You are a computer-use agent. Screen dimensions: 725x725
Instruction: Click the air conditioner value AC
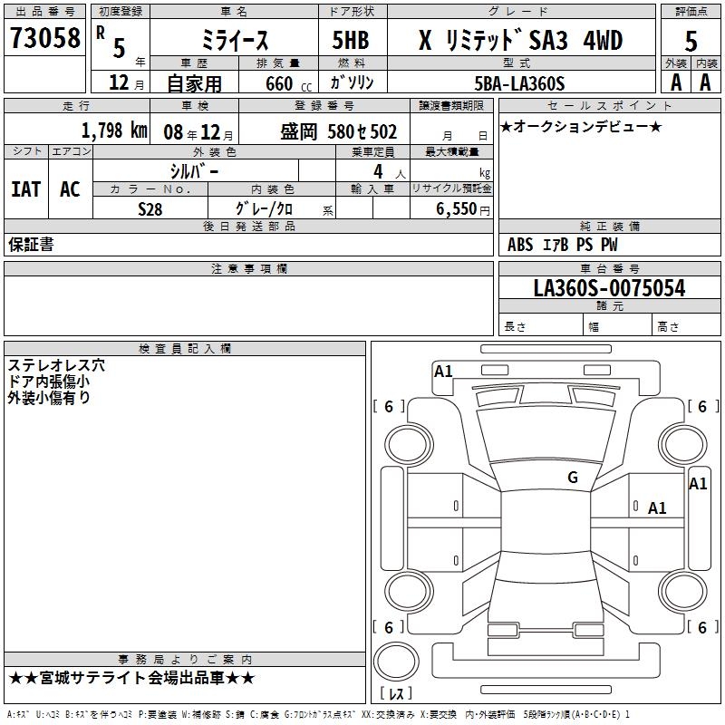70,189
